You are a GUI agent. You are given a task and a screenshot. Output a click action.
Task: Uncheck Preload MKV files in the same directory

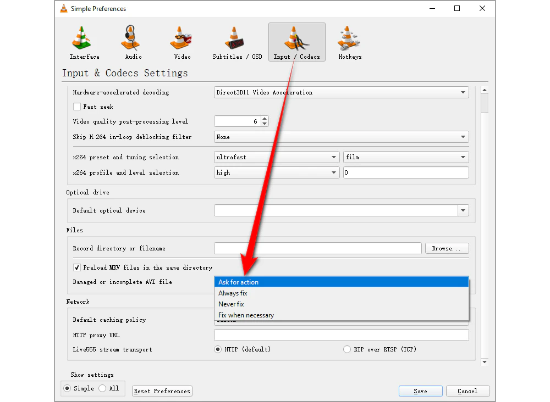click(77, 267)
